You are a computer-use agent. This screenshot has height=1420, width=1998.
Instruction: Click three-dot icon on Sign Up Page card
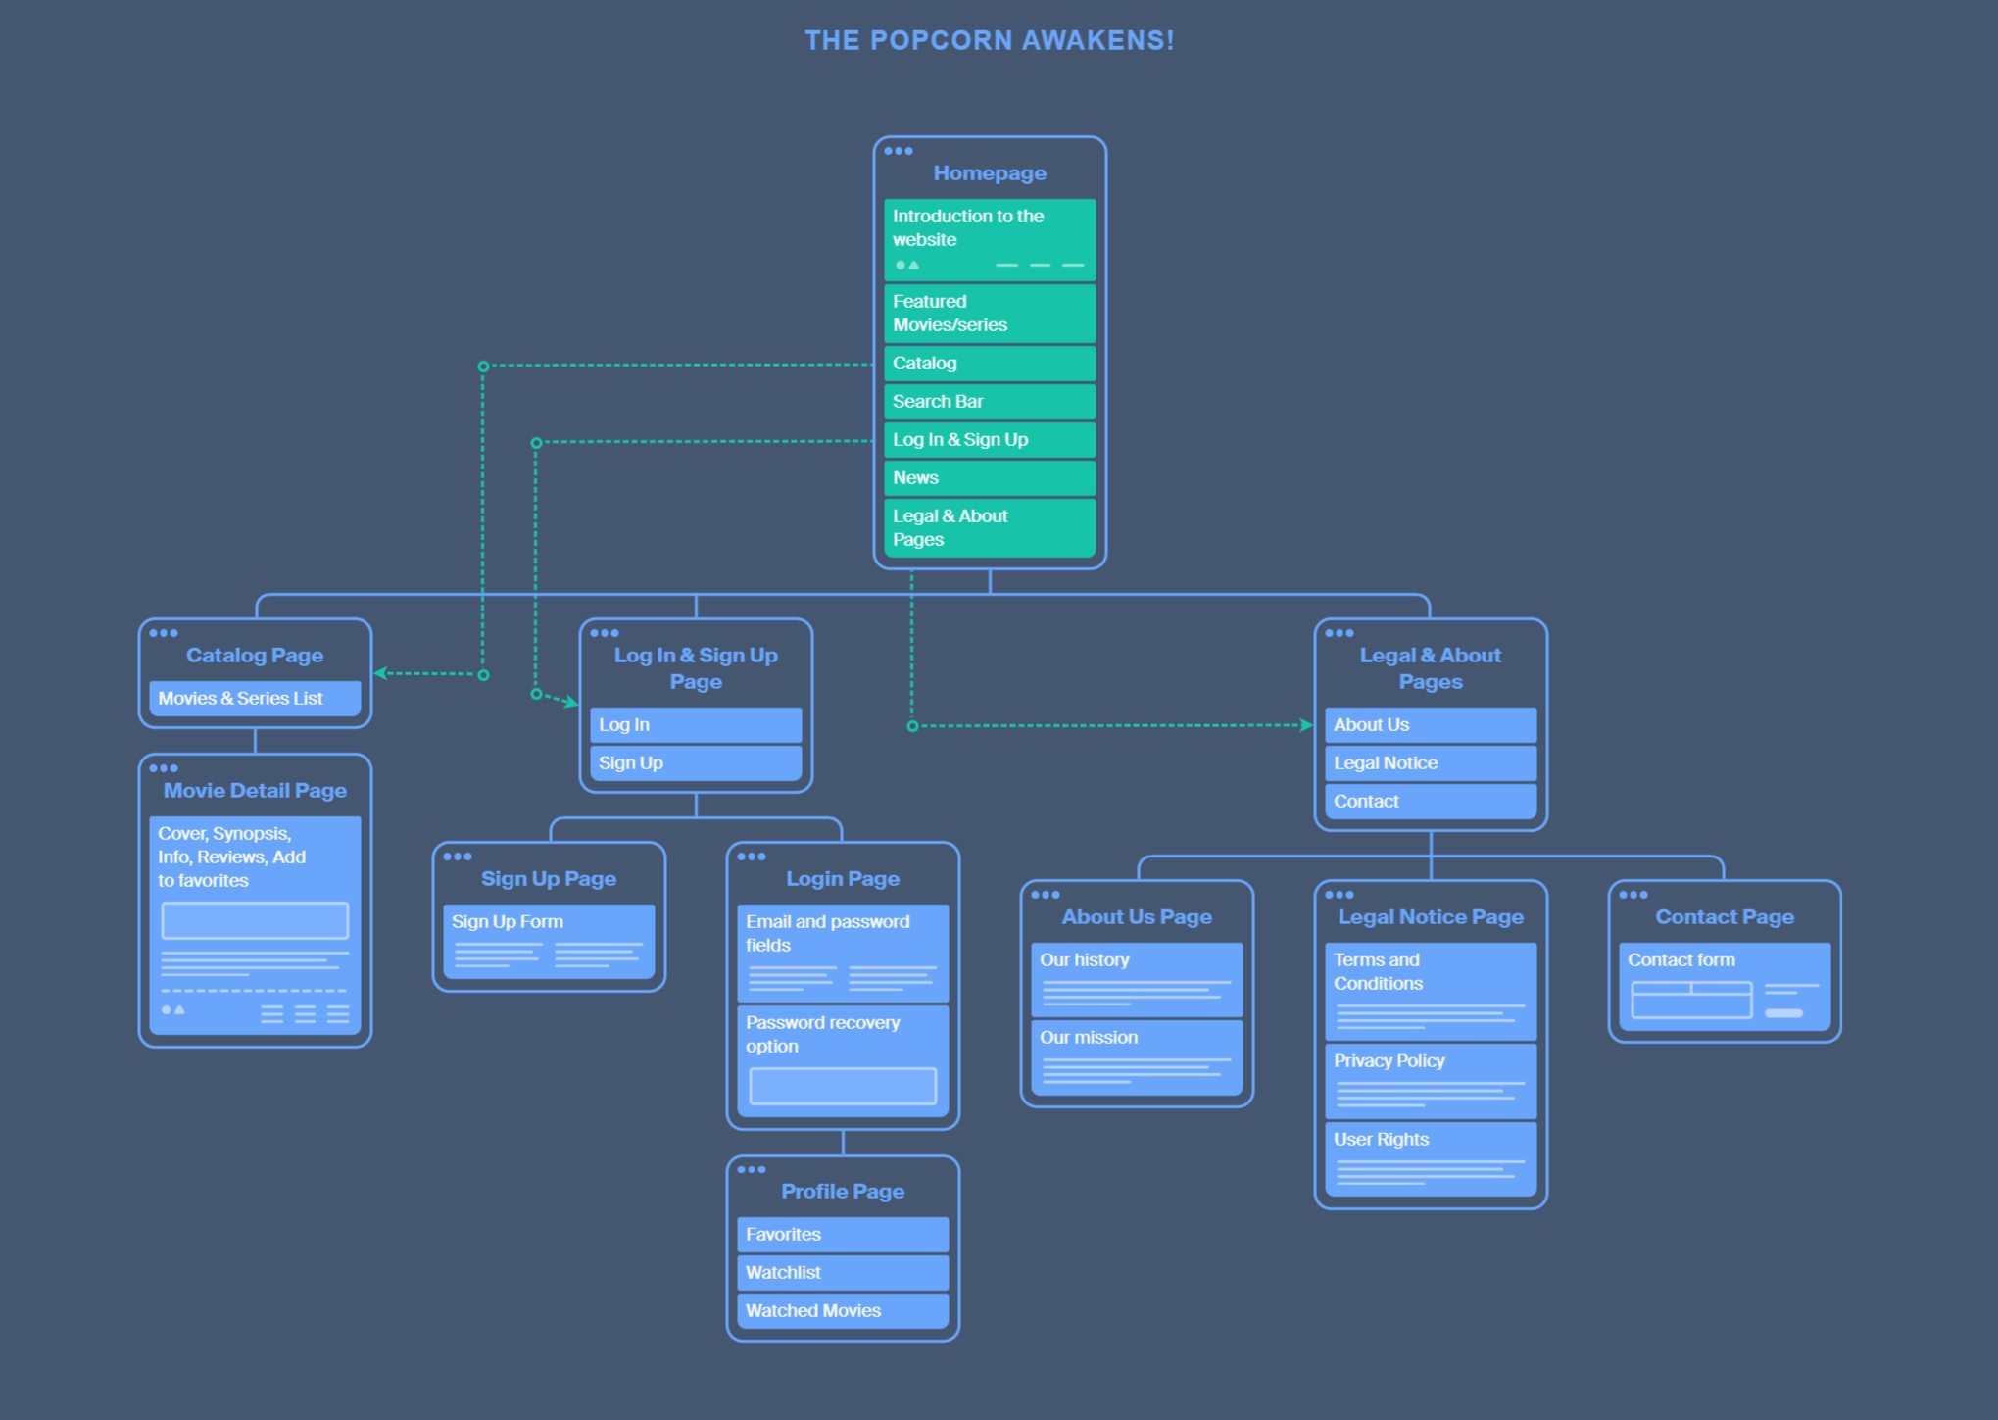coord(458,857)
